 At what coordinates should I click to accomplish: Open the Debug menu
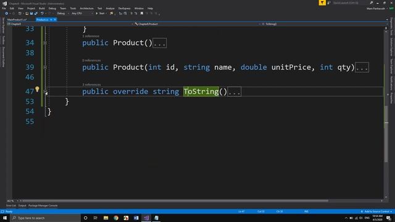[52, 9]
